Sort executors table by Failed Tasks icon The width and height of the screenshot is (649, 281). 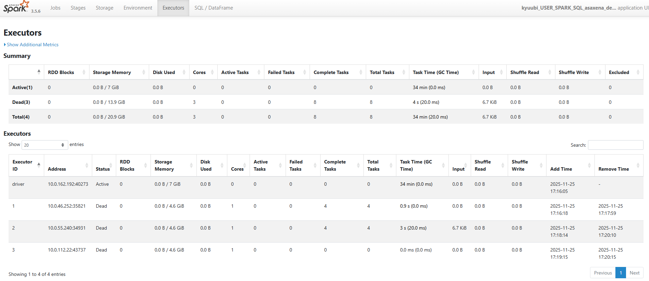click(315, 166)
